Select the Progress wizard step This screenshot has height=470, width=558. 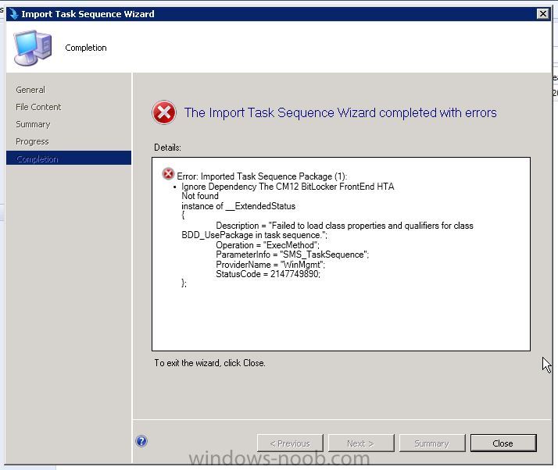[x=32, y=141]
